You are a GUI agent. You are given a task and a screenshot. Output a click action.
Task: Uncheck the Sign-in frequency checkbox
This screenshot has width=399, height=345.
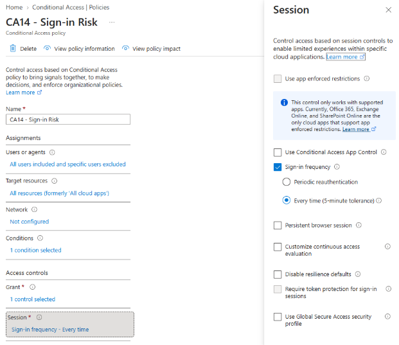278,167
